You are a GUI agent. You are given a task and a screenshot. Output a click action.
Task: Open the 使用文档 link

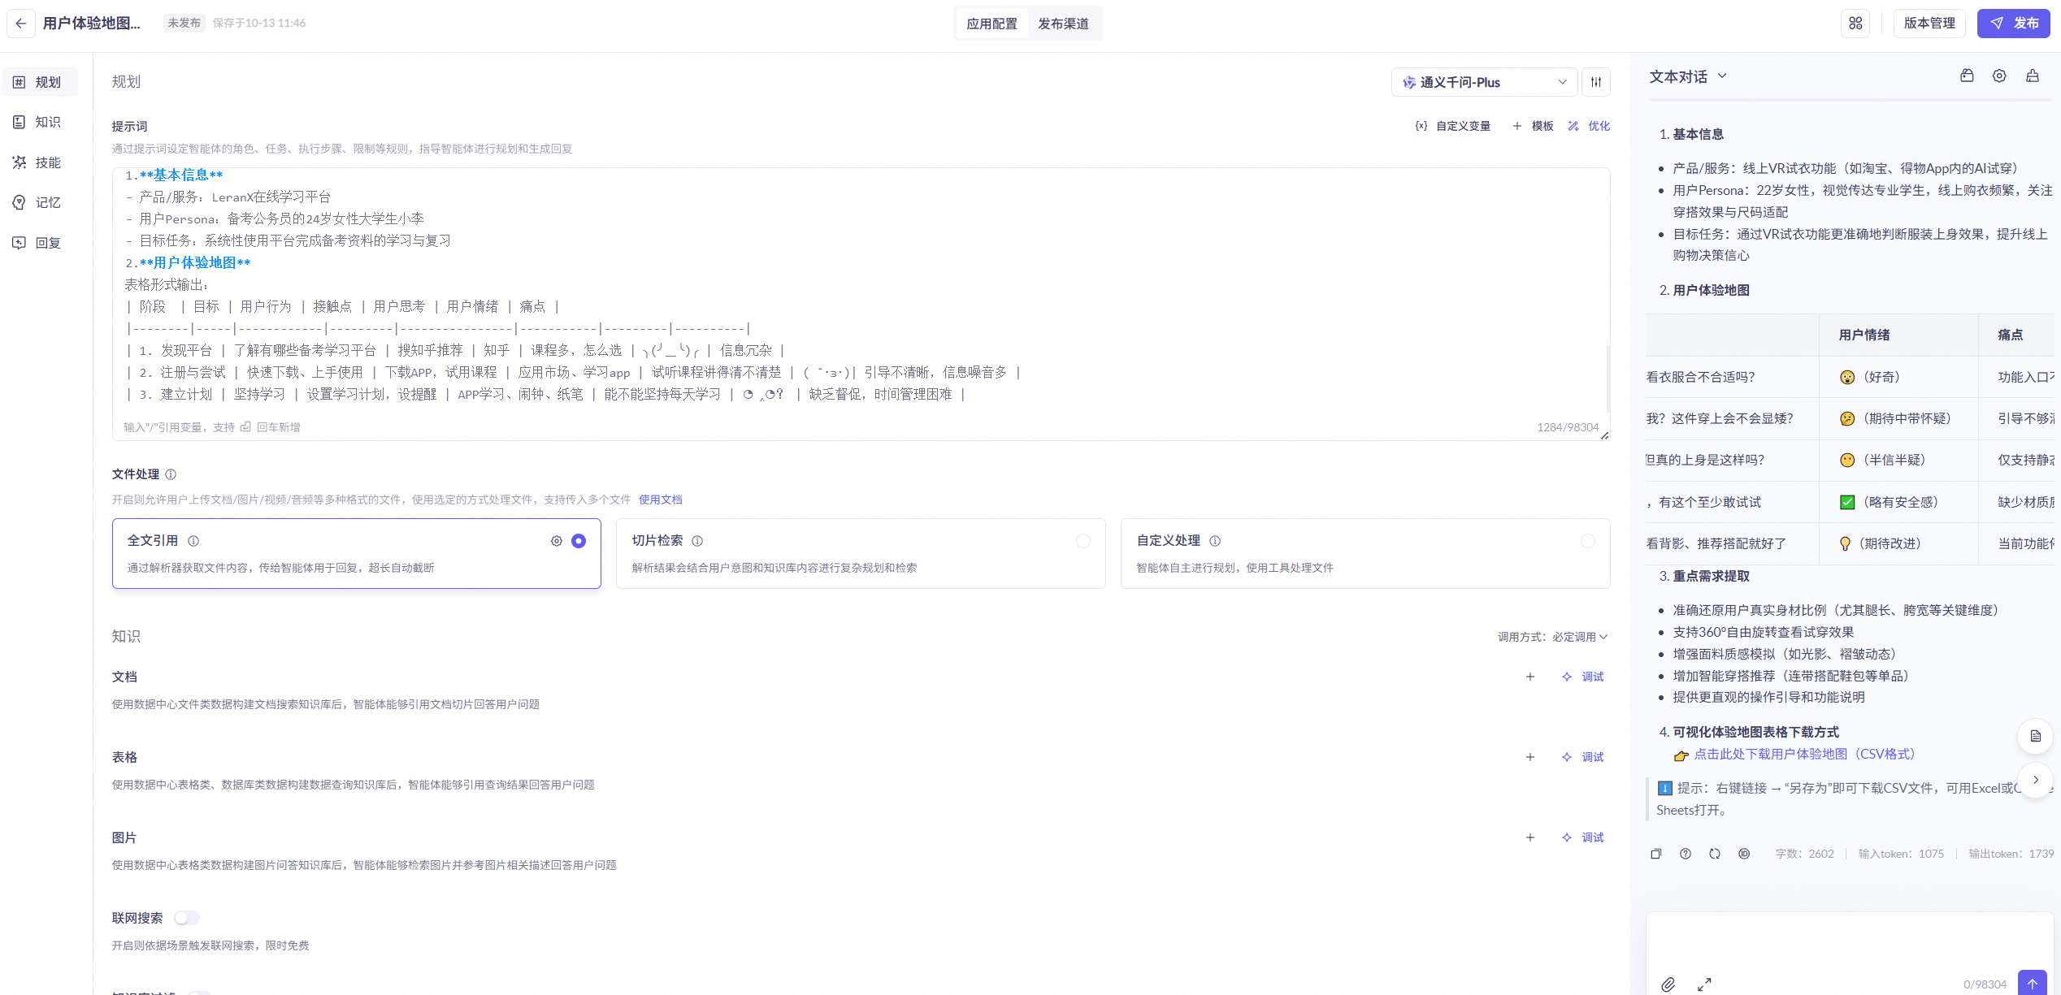[660, 500]
